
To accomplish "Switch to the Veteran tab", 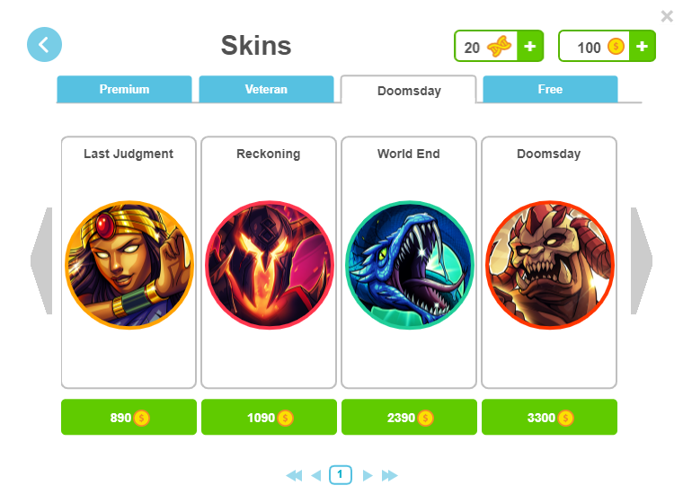I will tap(266, 89).
